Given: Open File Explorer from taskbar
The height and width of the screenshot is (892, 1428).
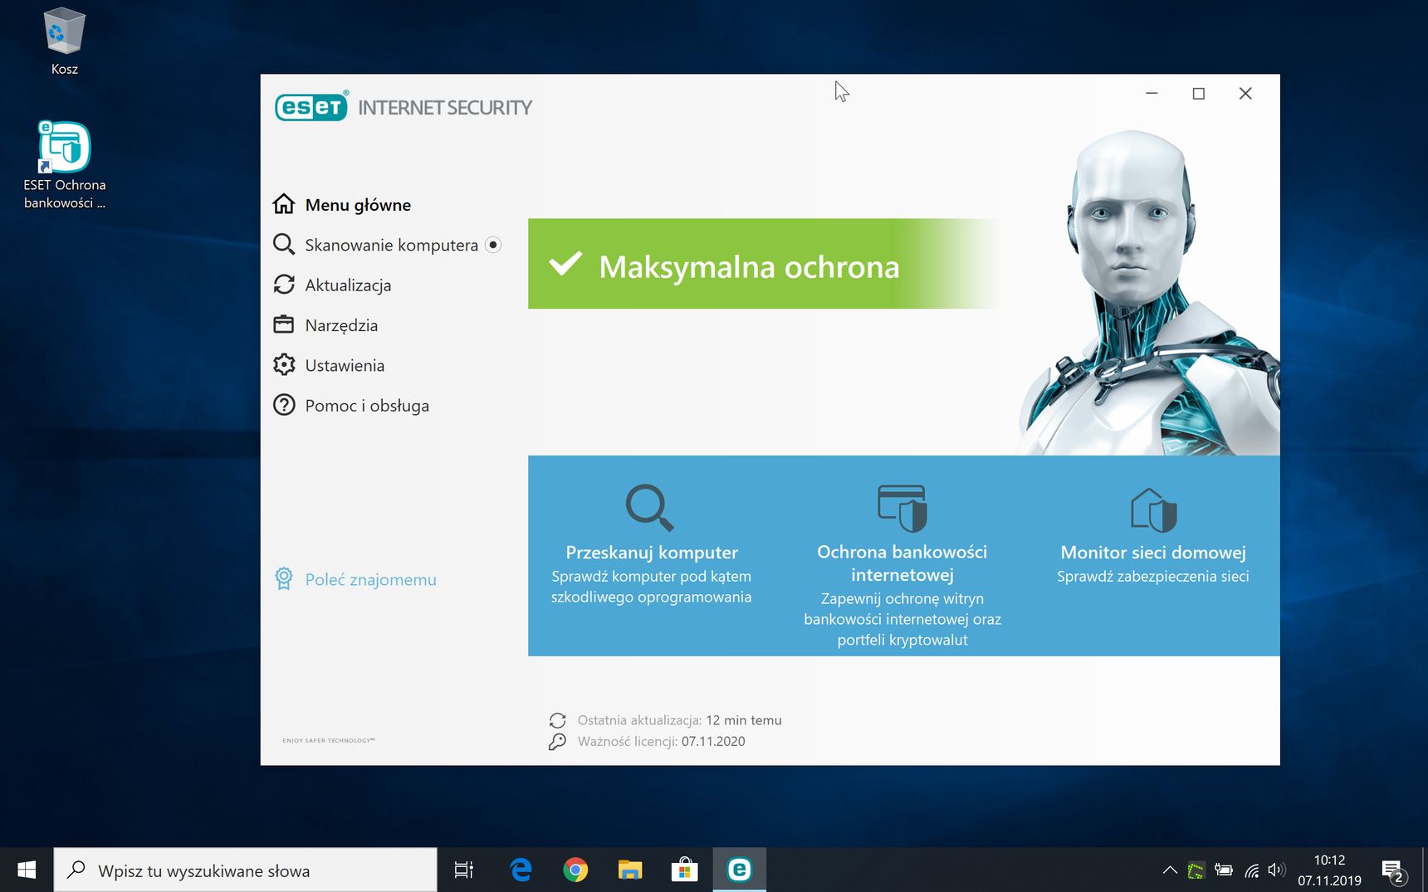Looking at the screenshot, I should click(x=630, y=870).
